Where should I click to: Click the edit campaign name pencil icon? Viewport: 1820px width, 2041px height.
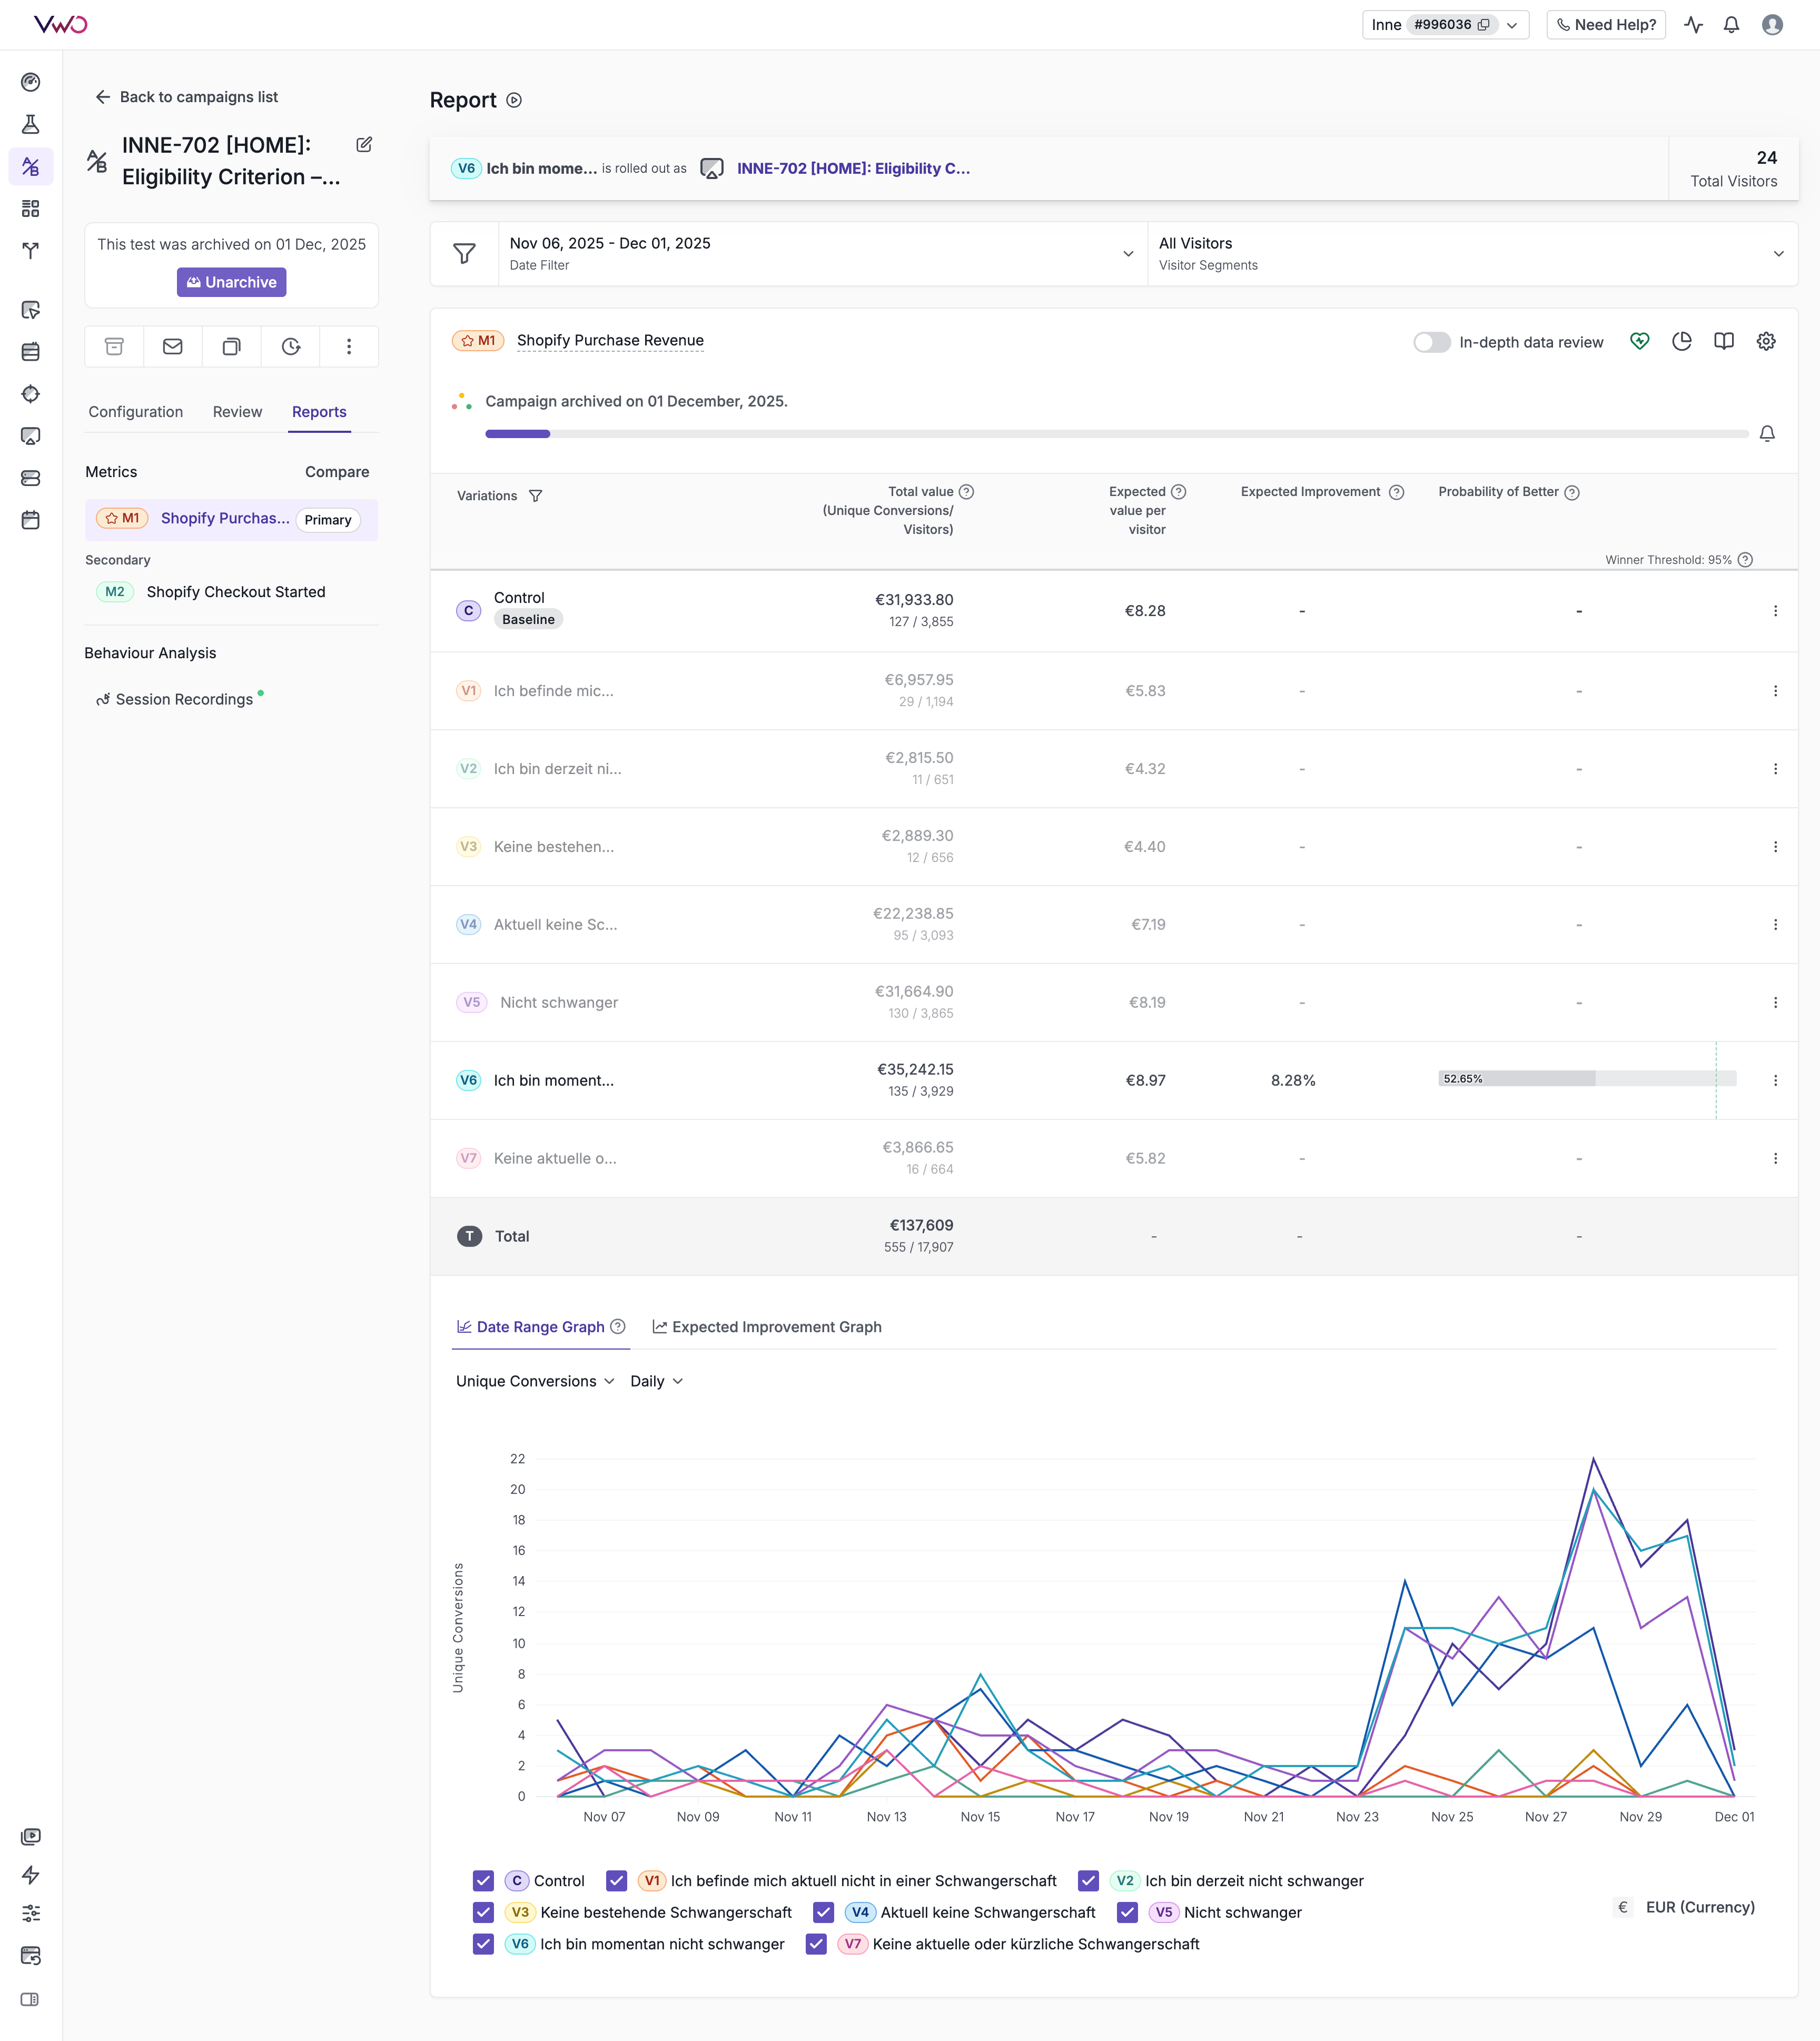364,145
